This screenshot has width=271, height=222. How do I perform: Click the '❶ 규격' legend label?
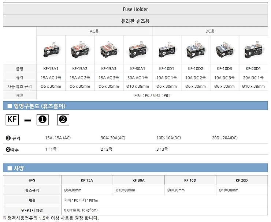(x=13, y=138)
